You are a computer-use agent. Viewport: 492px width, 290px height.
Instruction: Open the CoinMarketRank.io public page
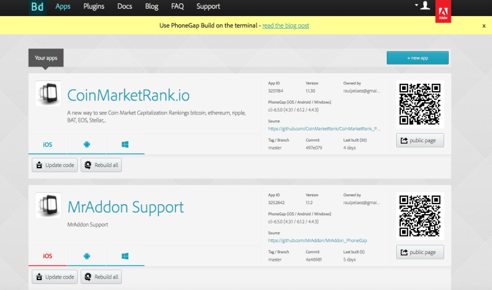point(420,140)
